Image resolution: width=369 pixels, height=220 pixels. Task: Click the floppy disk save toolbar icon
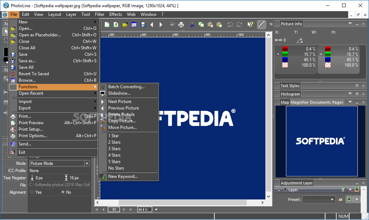coord(143,24)
